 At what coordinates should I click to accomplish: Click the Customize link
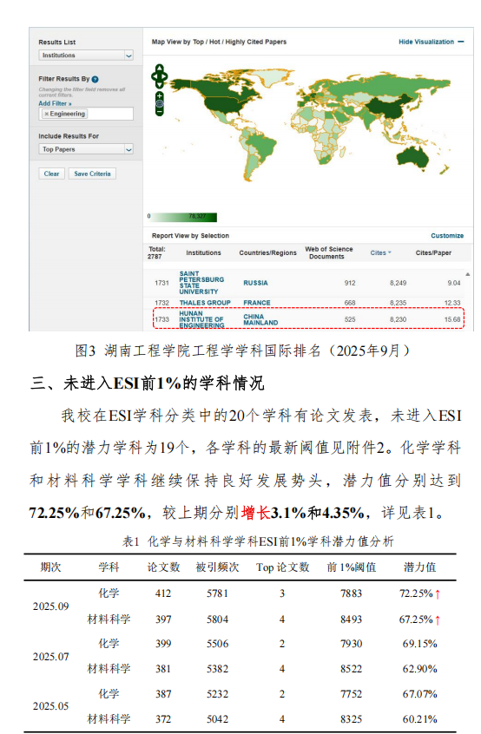click(x=447, y=235)
